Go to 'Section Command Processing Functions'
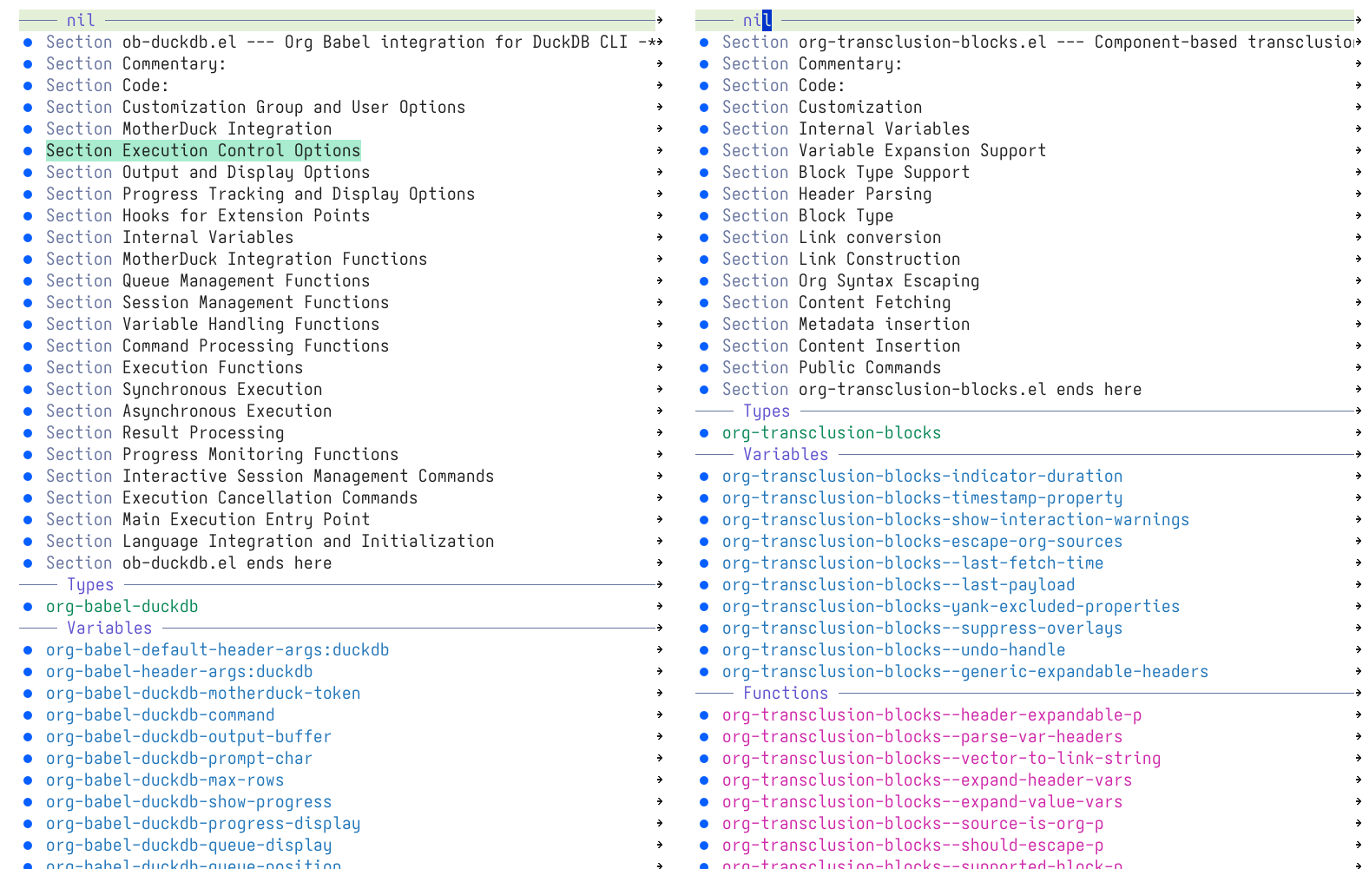The image size is (1369, 869). (x=218, y=346)
